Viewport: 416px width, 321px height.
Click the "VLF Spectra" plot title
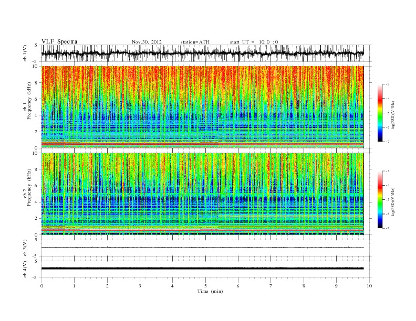[59, 41]
